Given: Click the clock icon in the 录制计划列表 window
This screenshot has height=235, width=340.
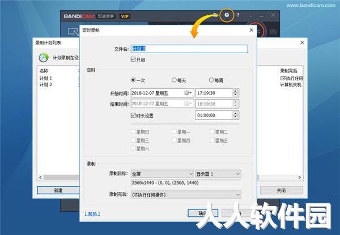Looking at the screenshot, I should 44,57.
